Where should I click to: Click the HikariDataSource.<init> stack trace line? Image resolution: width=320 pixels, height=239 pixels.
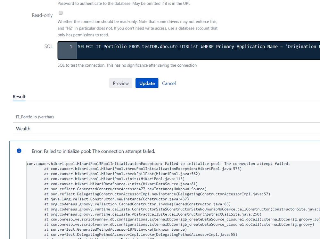tap(121, 184)
